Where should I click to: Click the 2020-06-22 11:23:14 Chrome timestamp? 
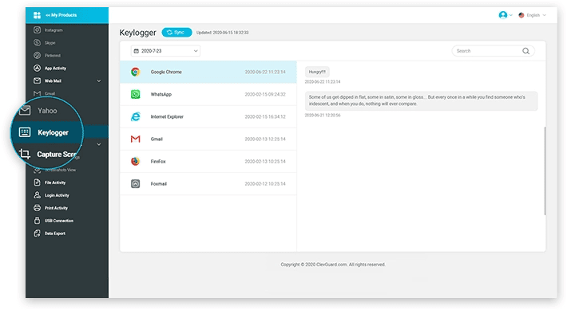coord(265,72)
